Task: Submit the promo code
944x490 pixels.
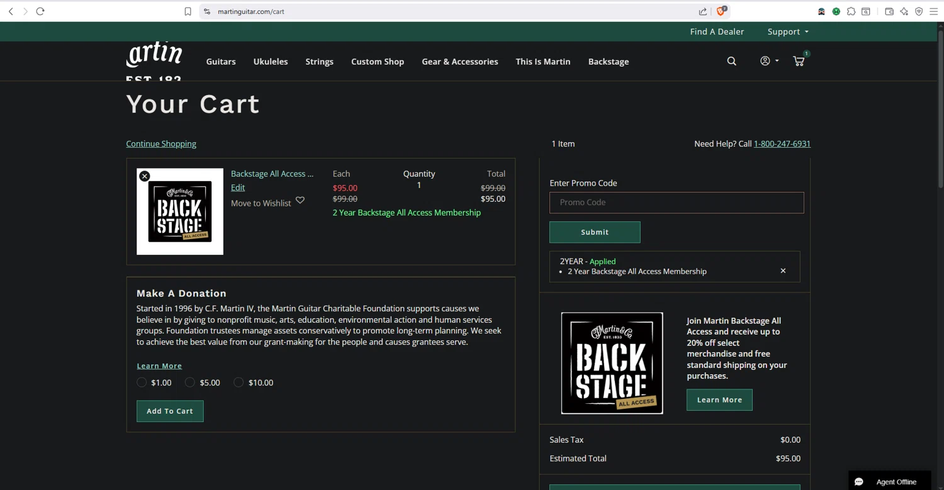Action: pos(595,232)
